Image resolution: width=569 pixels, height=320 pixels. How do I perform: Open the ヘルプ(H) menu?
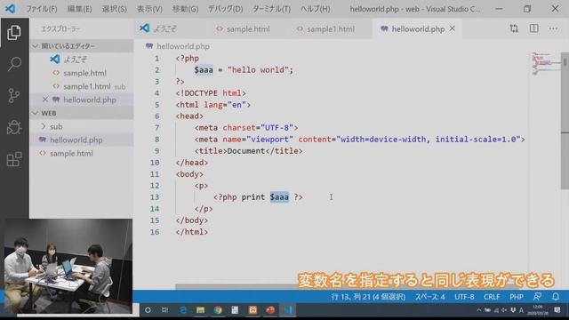315,9
